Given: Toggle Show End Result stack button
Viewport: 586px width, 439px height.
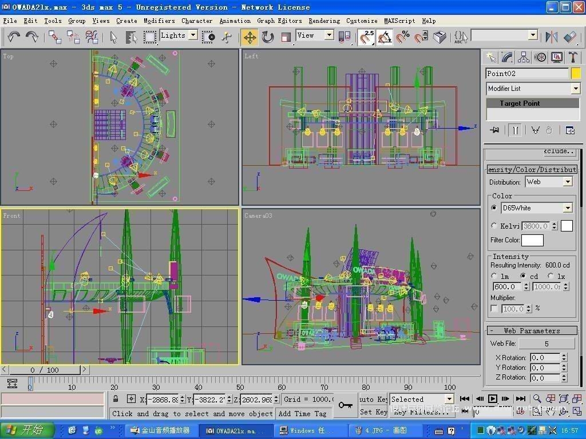Looking at the screenshot, I should coord(516,130).
